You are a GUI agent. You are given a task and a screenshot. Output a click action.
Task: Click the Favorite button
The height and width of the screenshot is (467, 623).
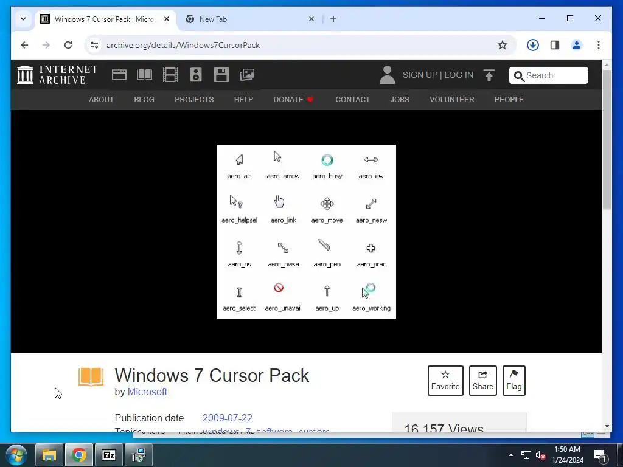point(445,381)
